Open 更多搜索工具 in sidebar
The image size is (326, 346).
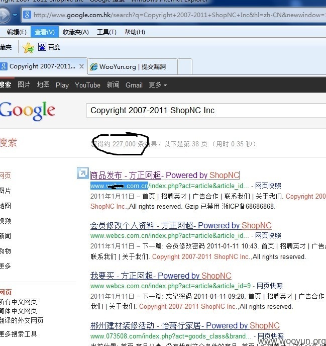coord(18,334)
